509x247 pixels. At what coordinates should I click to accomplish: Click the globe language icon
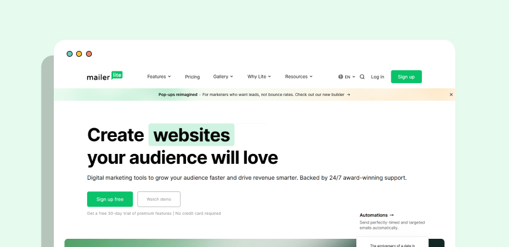click(x=341, y=77)
